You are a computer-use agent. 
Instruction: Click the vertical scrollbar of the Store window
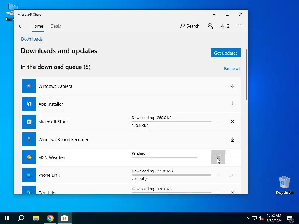(x=246, y=75)
